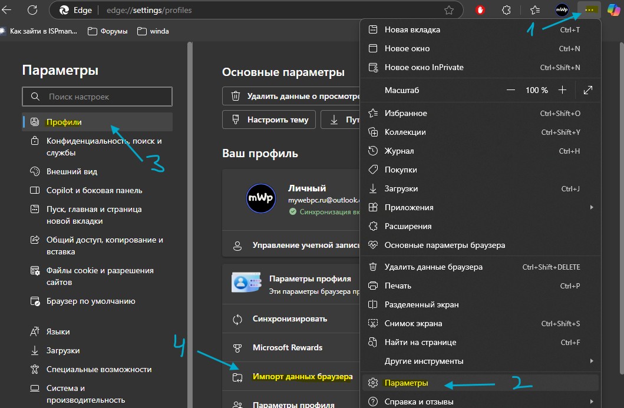Image resolution: width=624 pixels, height=408 pixels.
Task: Go to Внешний вид settings
Action: pyautogui.click(x=98, y=171)
